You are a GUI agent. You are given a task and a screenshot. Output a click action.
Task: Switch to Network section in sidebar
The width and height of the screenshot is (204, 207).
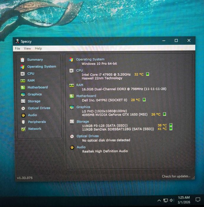click(x=35, y=129)
